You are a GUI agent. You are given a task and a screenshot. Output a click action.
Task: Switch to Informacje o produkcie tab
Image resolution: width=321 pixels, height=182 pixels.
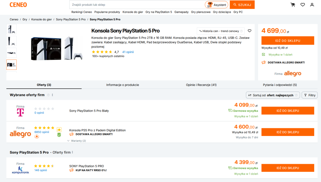click(122, 85)
